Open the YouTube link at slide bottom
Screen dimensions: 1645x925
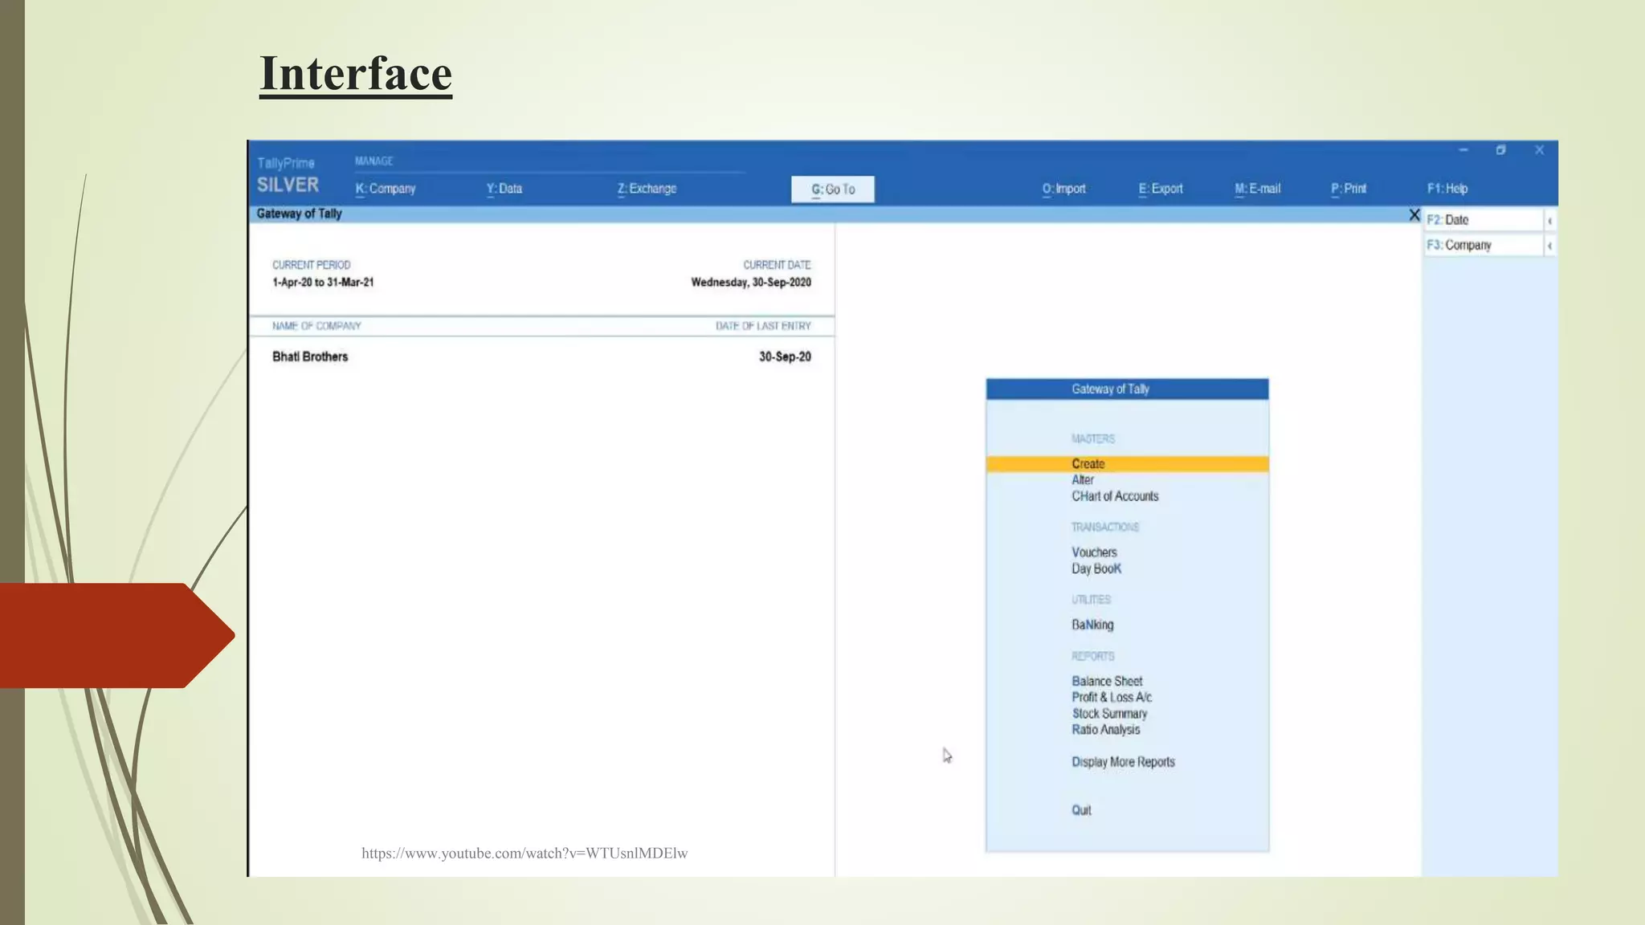point(525,854)
